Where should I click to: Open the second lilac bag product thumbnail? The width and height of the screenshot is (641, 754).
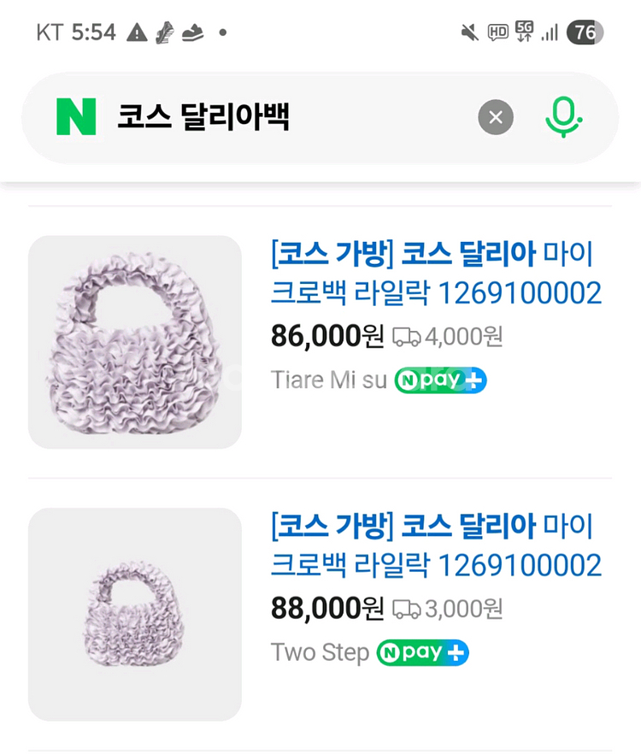tap(135, 614)
